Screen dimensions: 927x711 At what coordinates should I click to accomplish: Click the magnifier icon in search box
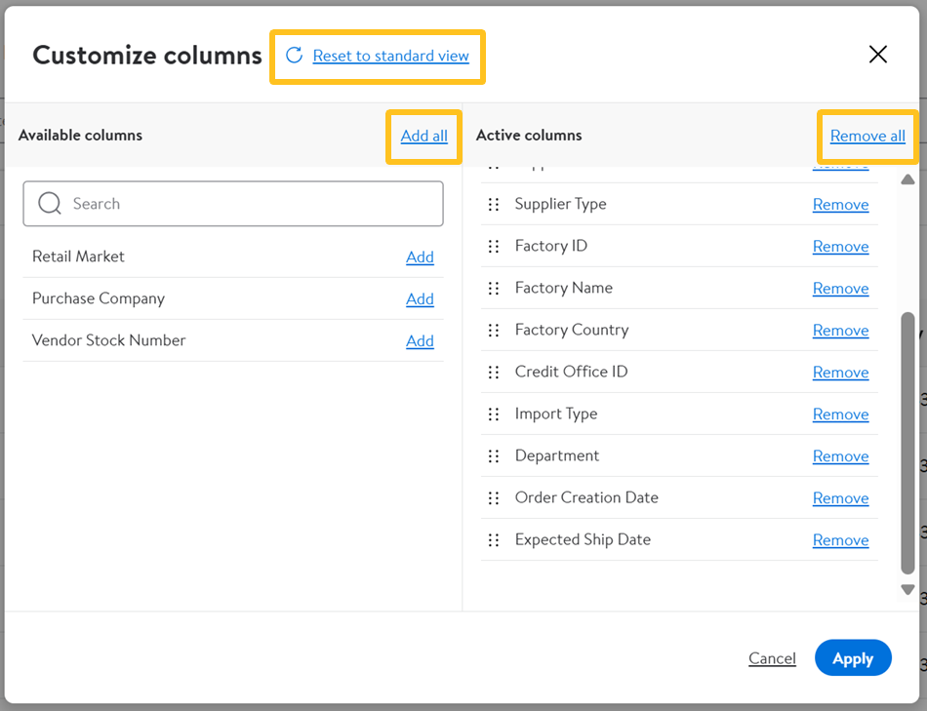pyautogui.click(x=50, y=204)
